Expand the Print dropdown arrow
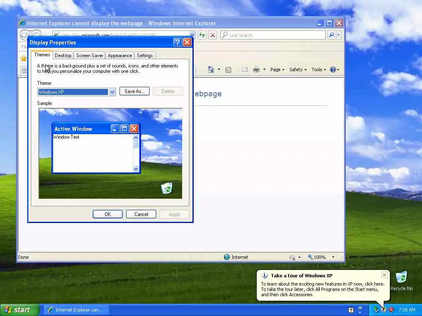 click(x=264, y=70)
